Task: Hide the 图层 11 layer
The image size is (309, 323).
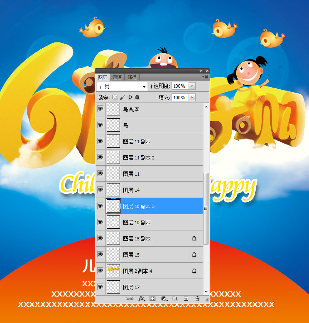Action: pos(101,174)
